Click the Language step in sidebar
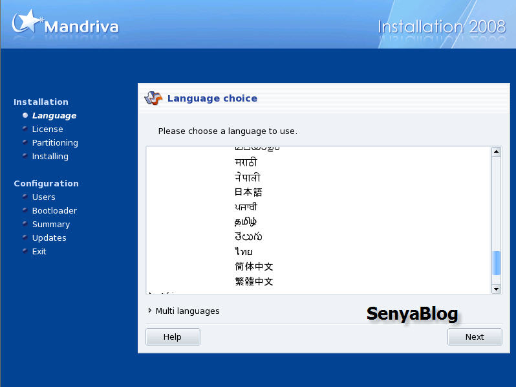This screenshot has width=516, height=387. pyautogui.click(x=54, y=116)
